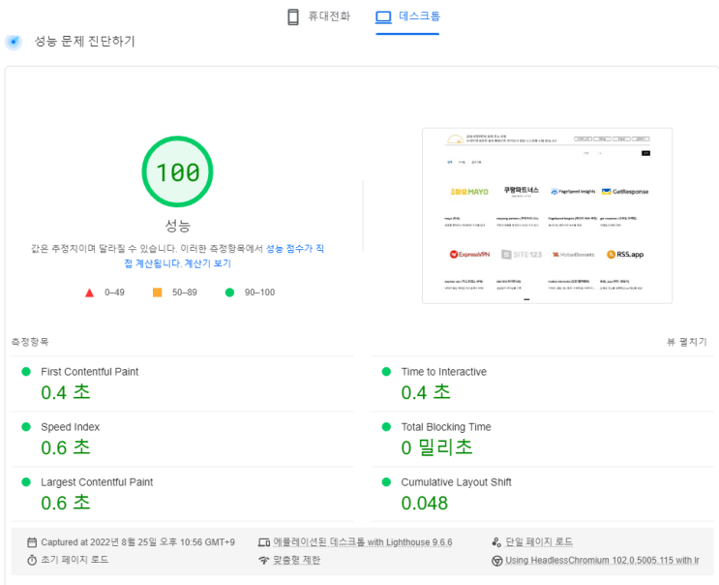Click the 0.048 layout shift value
Screen dimensions: 719x585
coord(424,504)
